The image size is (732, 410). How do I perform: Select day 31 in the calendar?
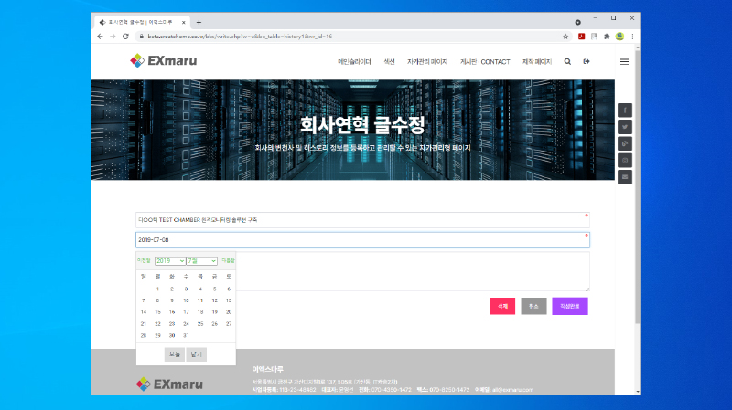[186, 335]
